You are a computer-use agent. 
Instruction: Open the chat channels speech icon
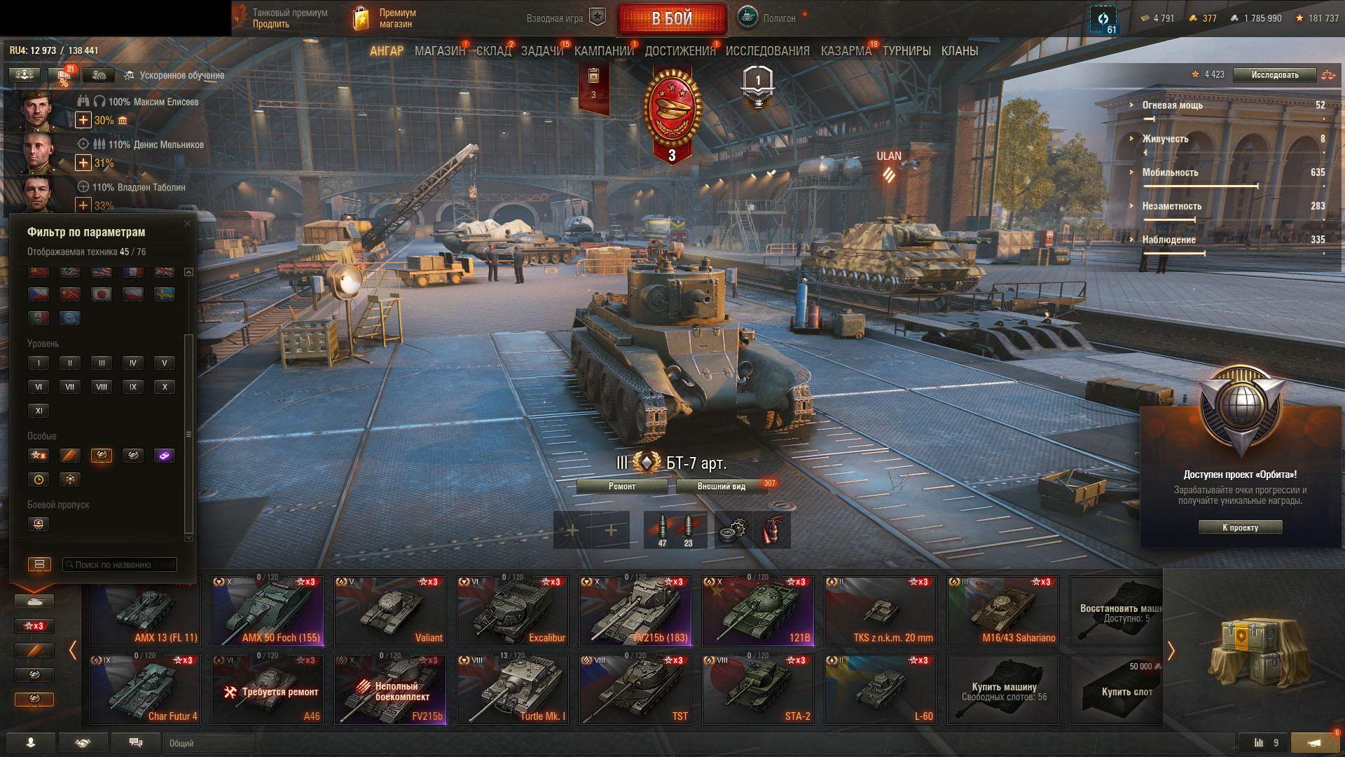click(136, 743)
